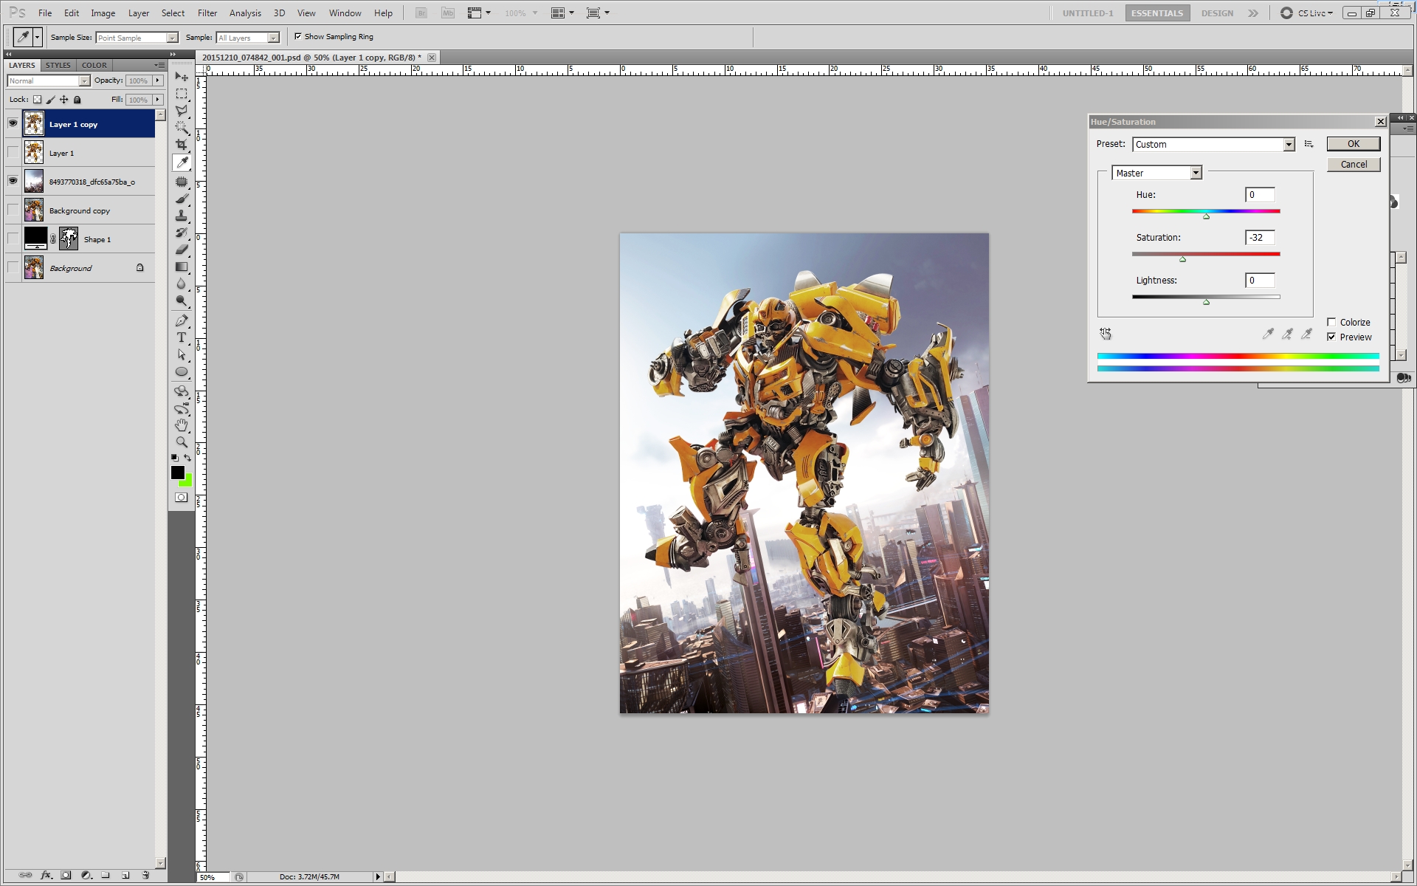Select the Blur tool
The height and width of the screenshot is (886, 1417).
pos(182,284)
